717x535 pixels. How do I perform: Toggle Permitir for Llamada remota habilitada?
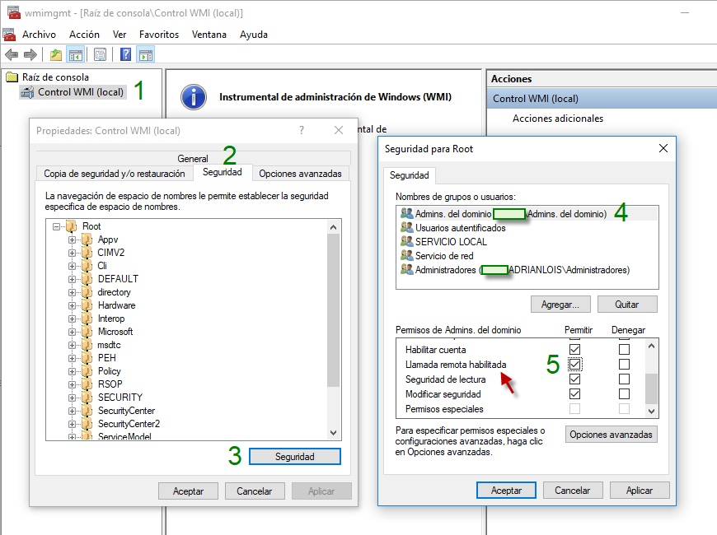[x=574, y=364]
